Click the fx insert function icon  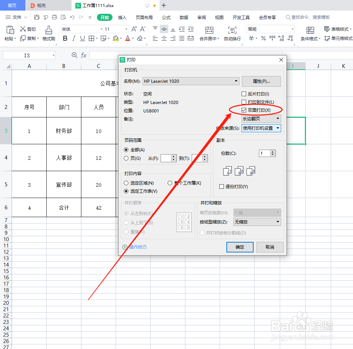point(83,55)
